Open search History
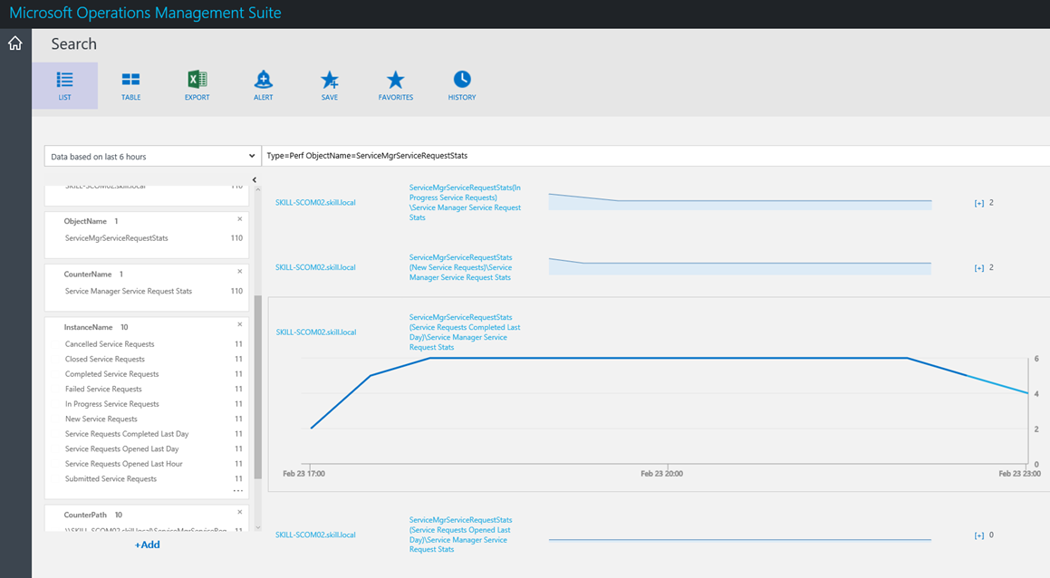Image resolution: width=1050 pixels, height=578 pixels. pos(462,86)
